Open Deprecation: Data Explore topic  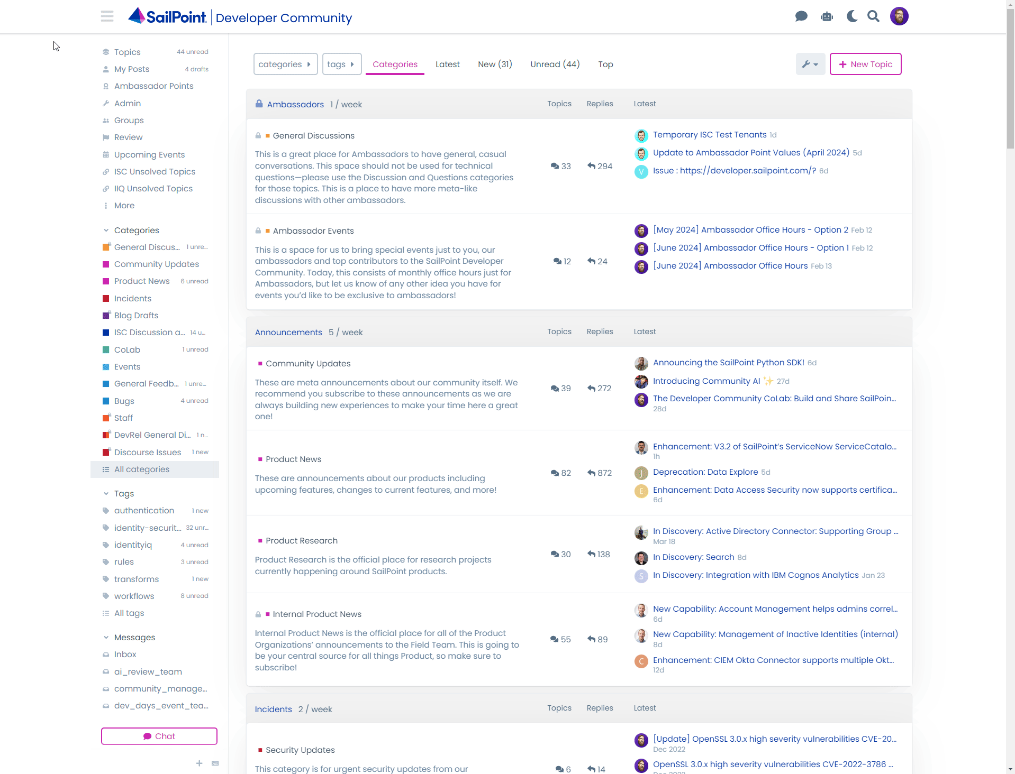(705, 472)
